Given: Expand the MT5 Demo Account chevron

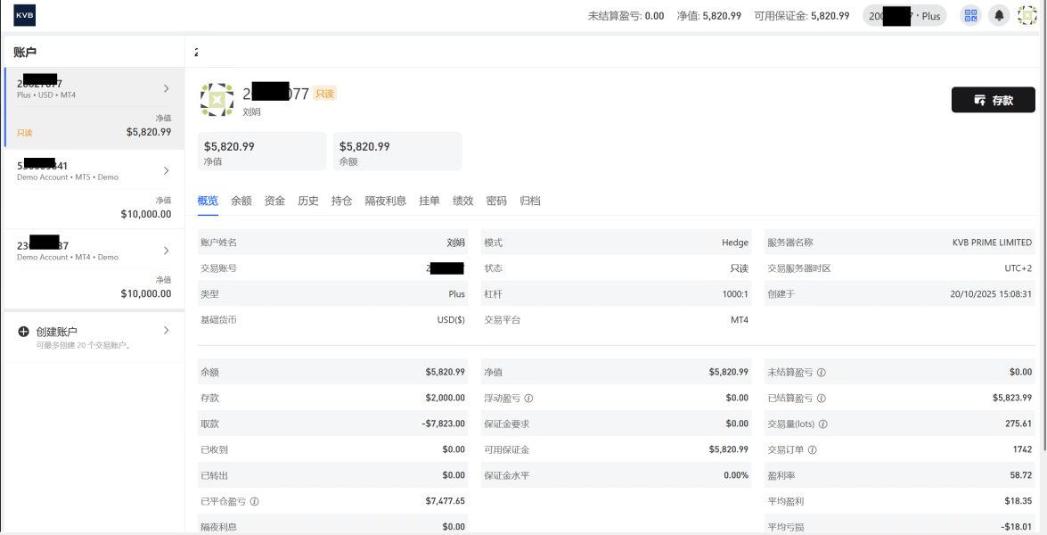Looking at the screenshot, I should [x=167, y=171].
